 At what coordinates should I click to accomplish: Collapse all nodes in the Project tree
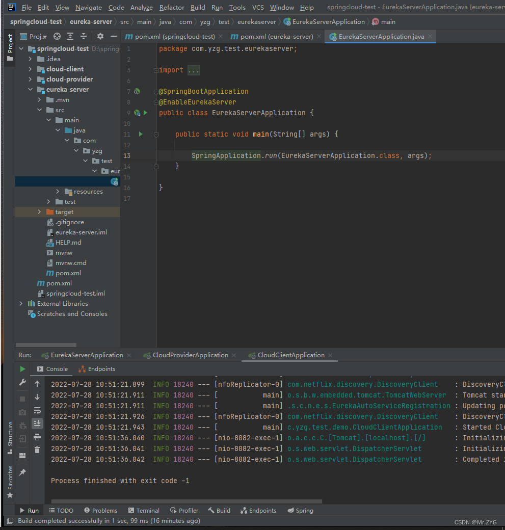(x=84, y=36)
